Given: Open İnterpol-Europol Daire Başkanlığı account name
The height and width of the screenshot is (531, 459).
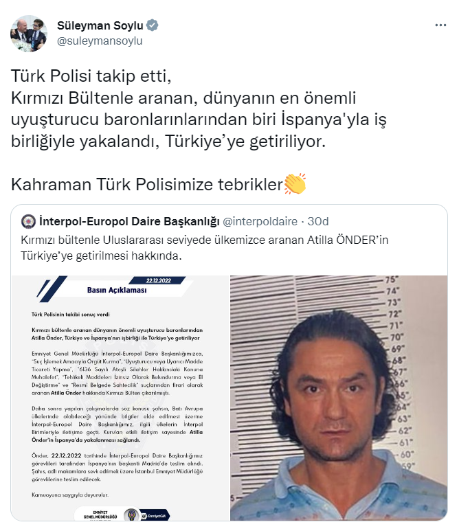Looking at the screenshot, I should (x=129, y=221).
